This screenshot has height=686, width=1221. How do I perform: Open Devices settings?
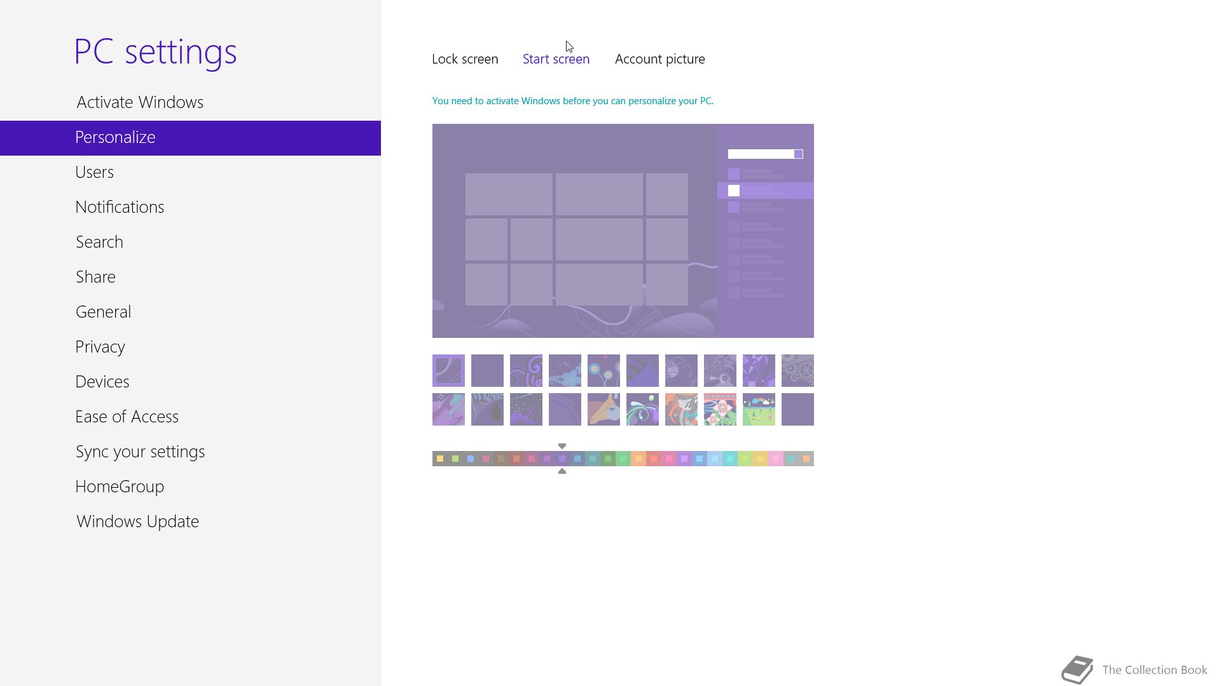(102, 382)
